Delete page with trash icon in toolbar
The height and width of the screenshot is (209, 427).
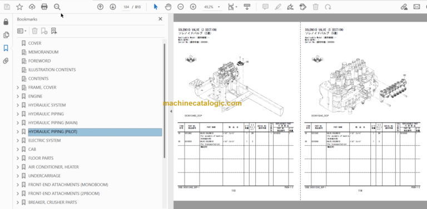pos(315,7)
